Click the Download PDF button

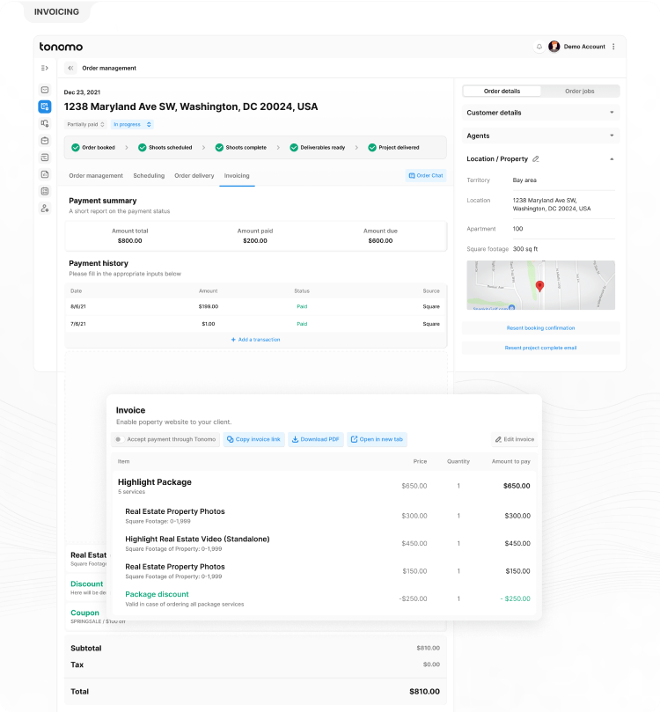(x=315, y=439)
